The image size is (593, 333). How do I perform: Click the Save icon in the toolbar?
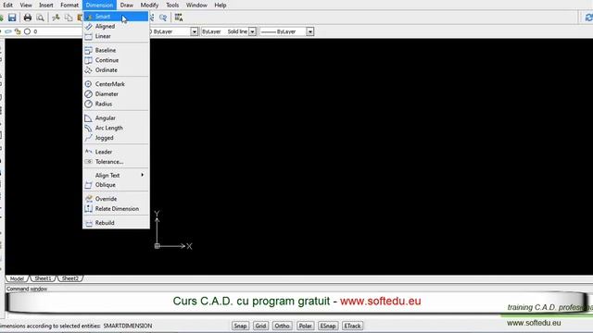tap(12, 18)
